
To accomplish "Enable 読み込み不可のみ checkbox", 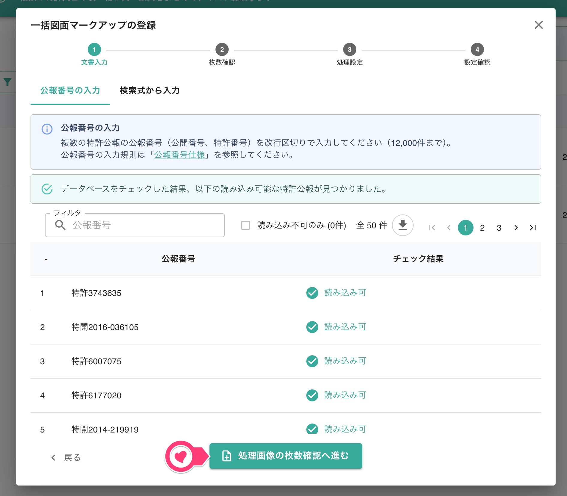I will pyautogui.click(x=246, y=225).
